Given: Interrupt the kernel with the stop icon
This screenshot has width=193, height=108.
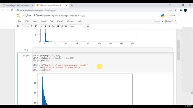Looking at the screenshot, I should pyautogui.click(x=58, y=26).
